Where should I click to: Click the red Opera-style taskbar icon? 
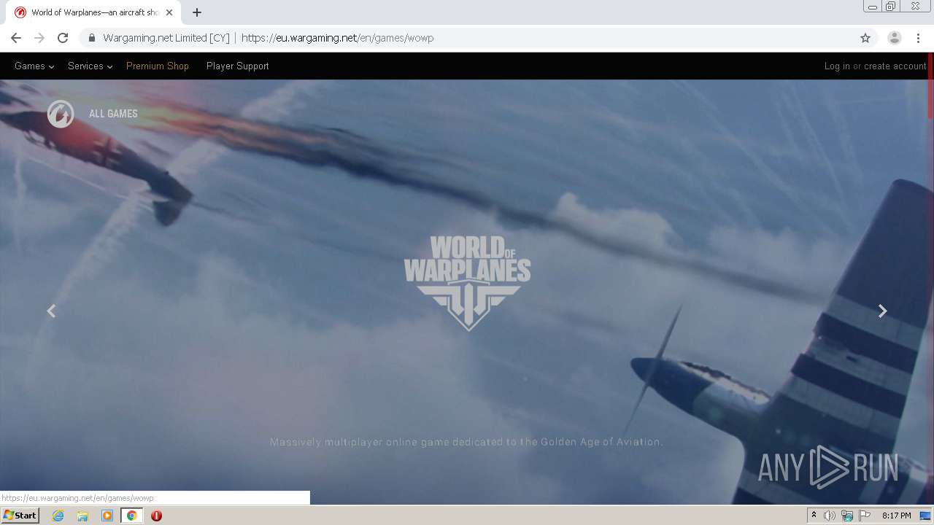coord(156,516)
